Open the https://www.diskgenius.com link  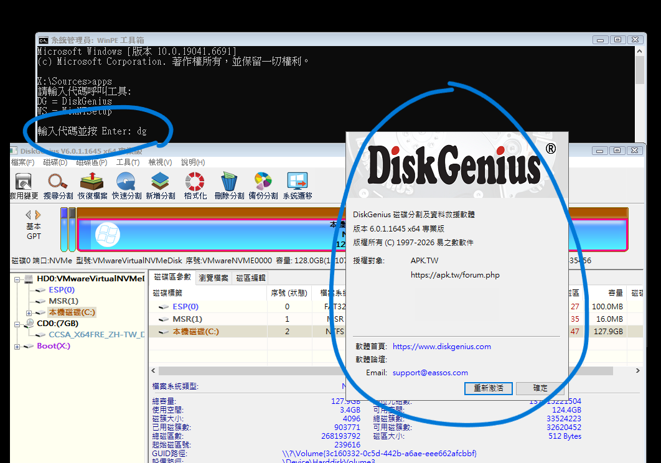coord(441,347)
